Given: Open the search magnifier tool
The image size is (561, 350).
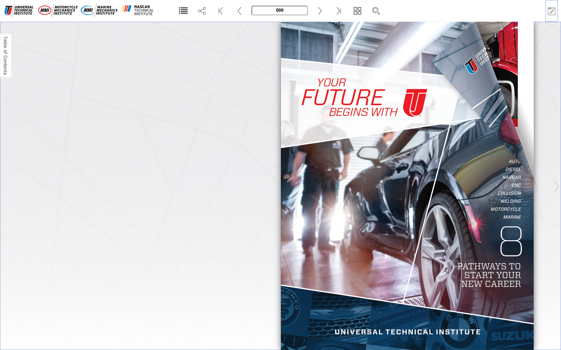Looking at the screenshot, I should [x=376, y=11].
